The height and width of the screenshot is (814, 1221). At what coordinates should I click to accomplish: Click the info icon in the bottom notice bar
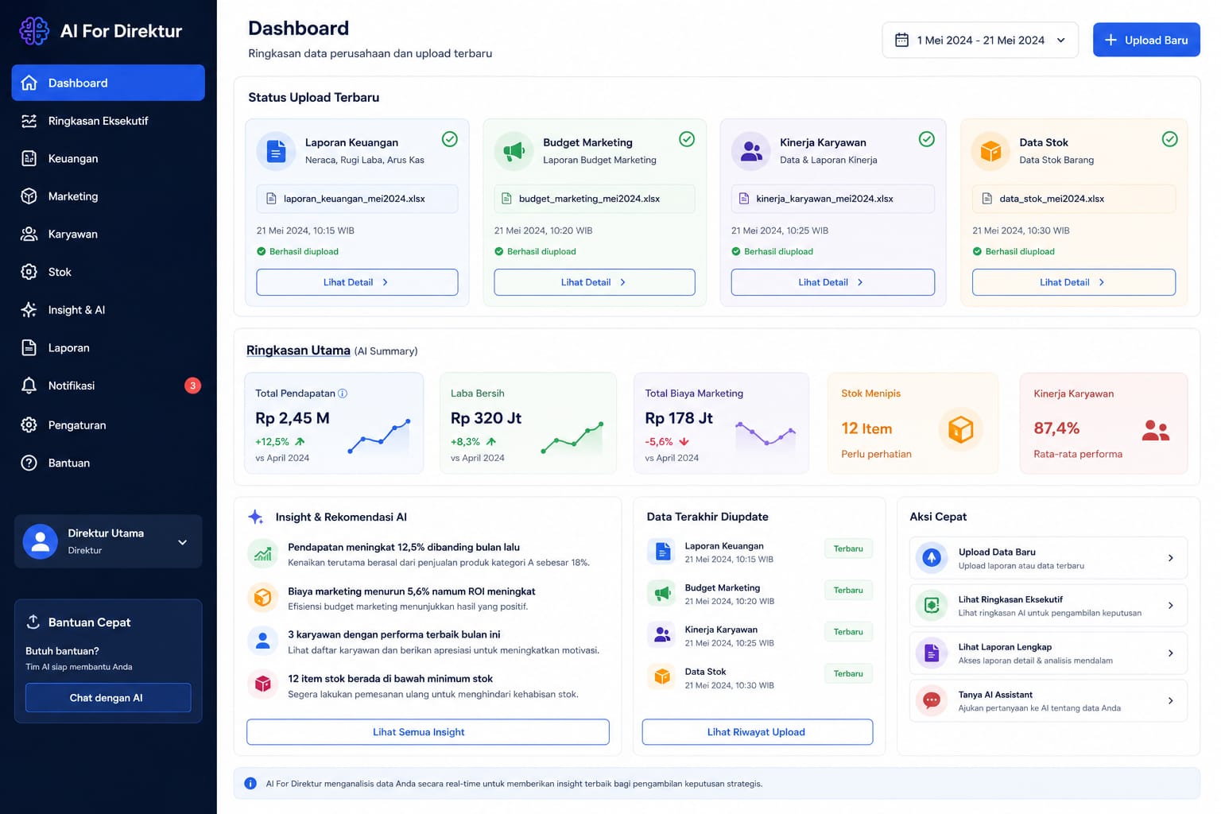coord(250,784)
